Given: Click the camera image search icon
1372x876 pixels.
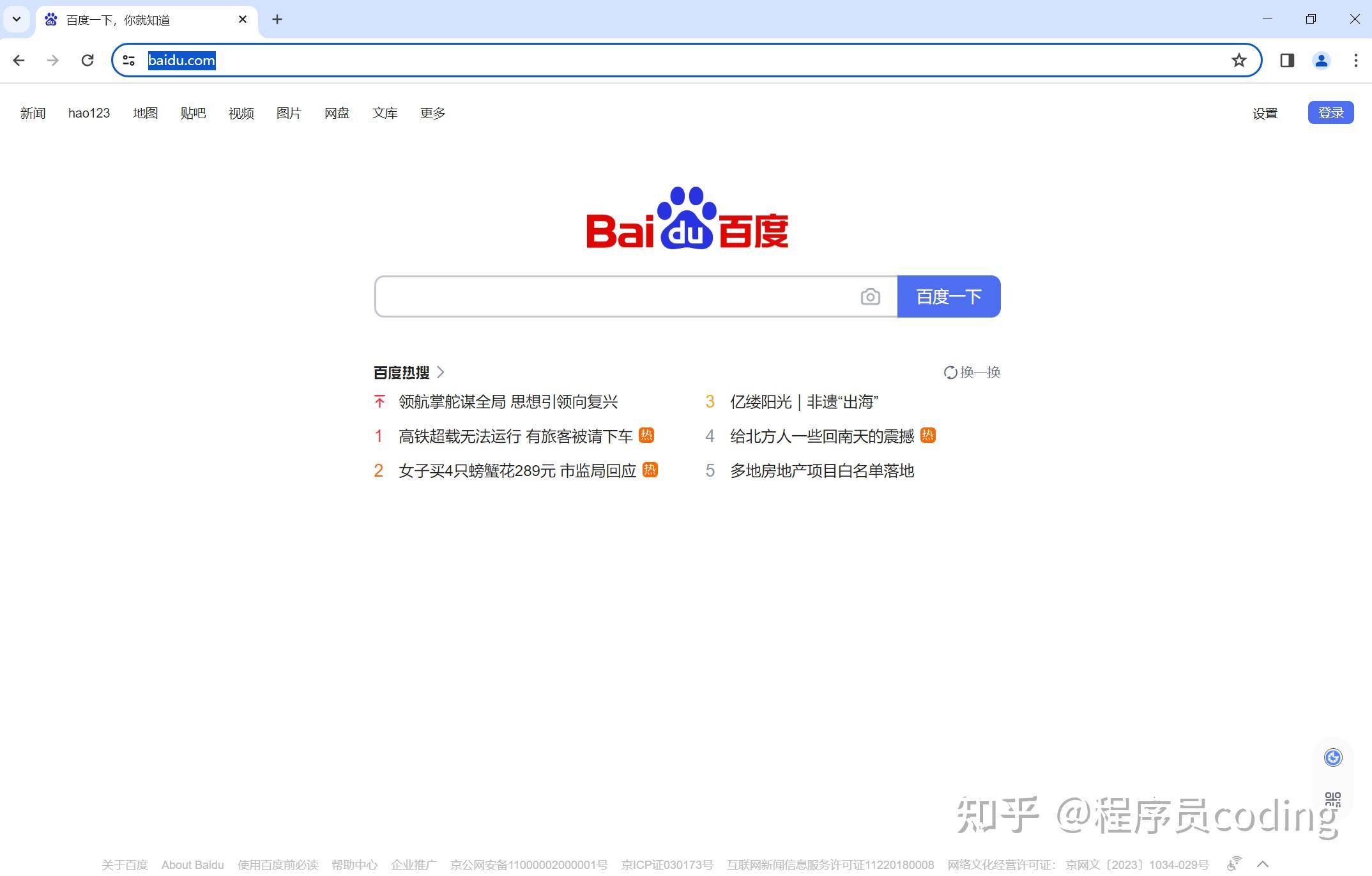Looking at the screenshot, I should [x=870, y=296].
